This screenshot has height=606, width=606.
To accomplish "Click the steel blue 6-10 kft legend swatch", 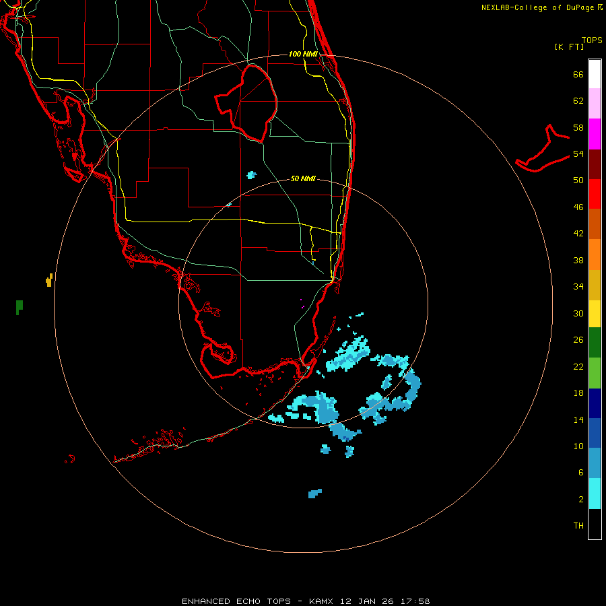I will 595,463.
